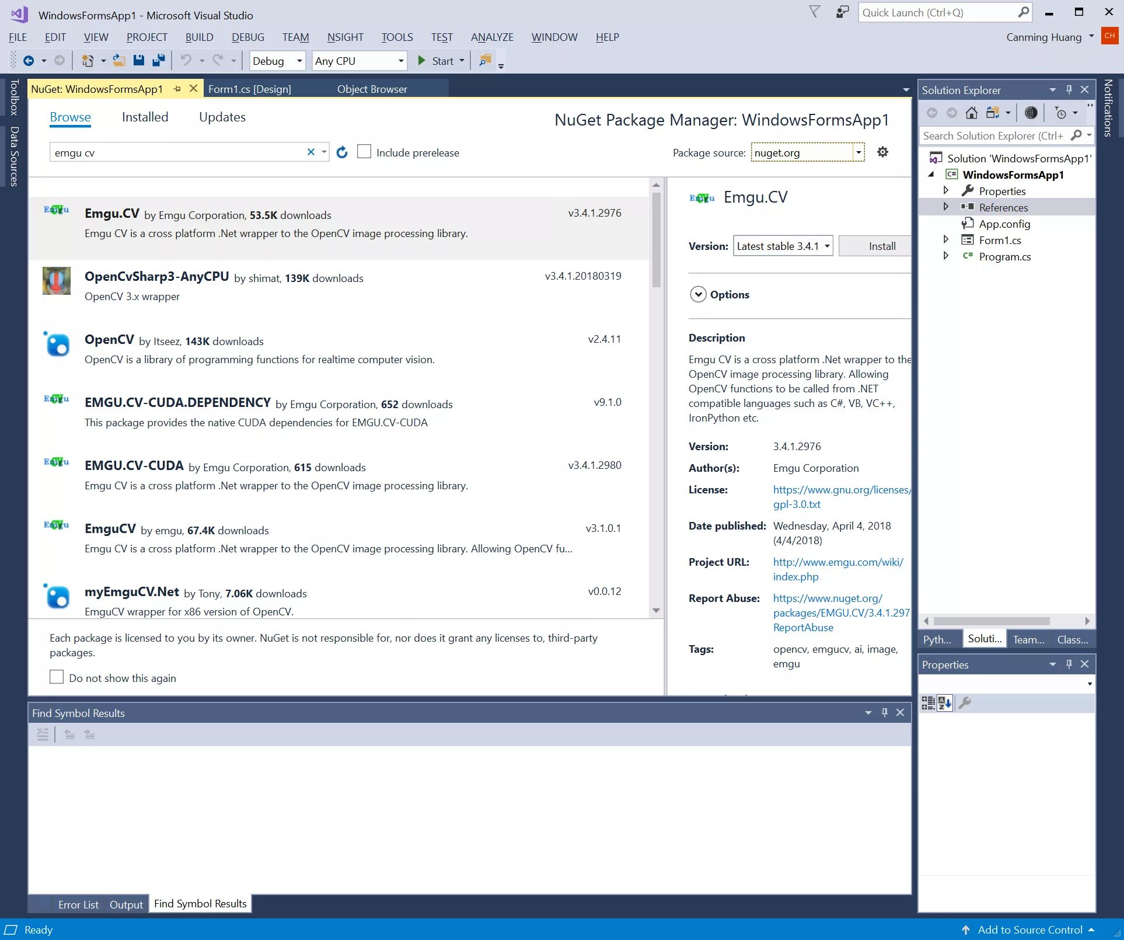Select App.config in Solution Explorer
1124x940 pixels.
1004,224
